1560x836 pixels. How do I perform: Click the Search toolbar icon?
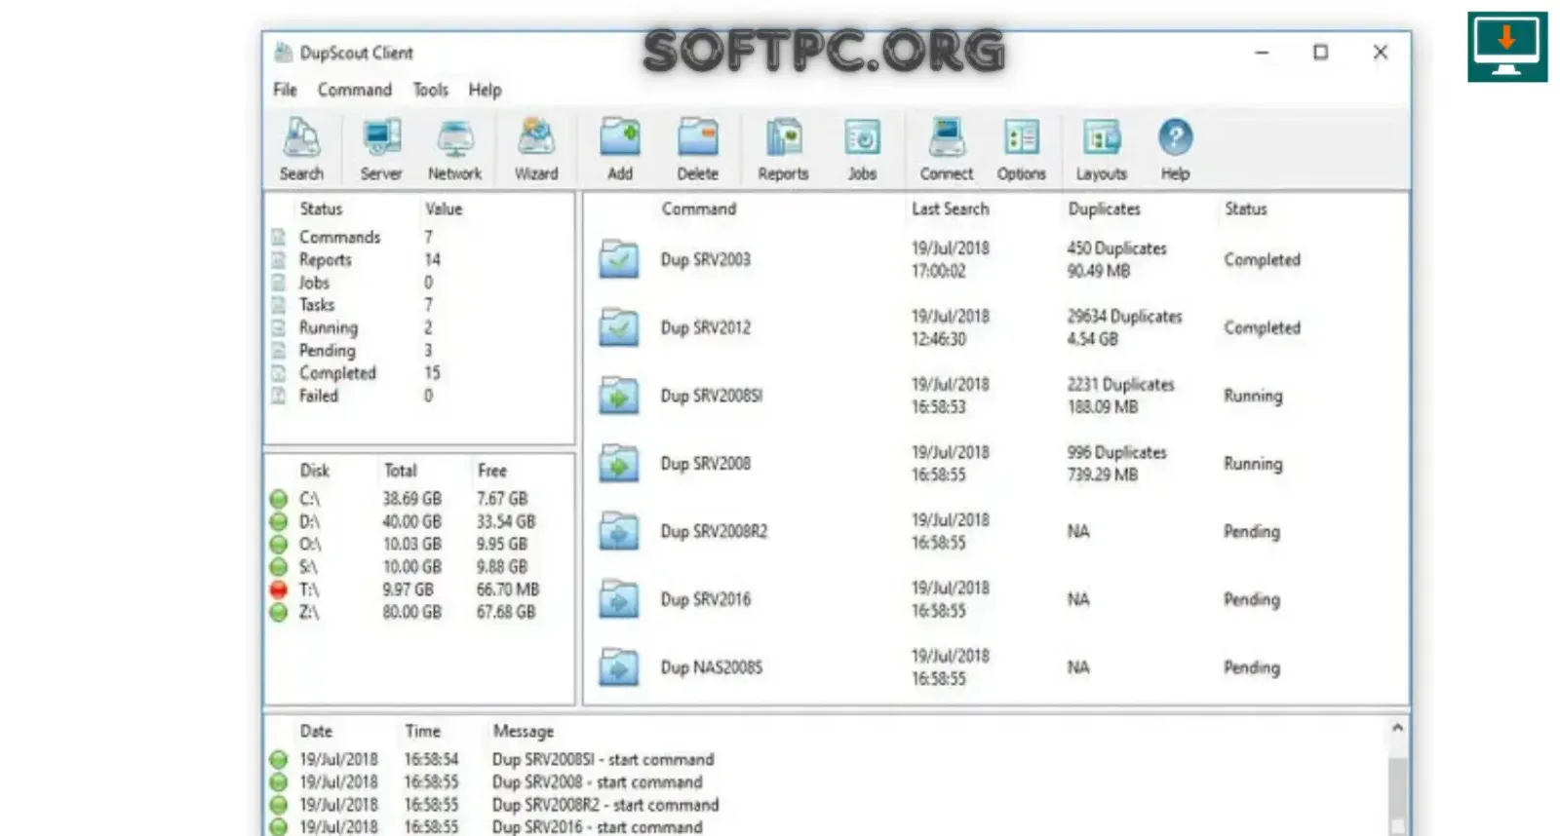tap(301, 148)
